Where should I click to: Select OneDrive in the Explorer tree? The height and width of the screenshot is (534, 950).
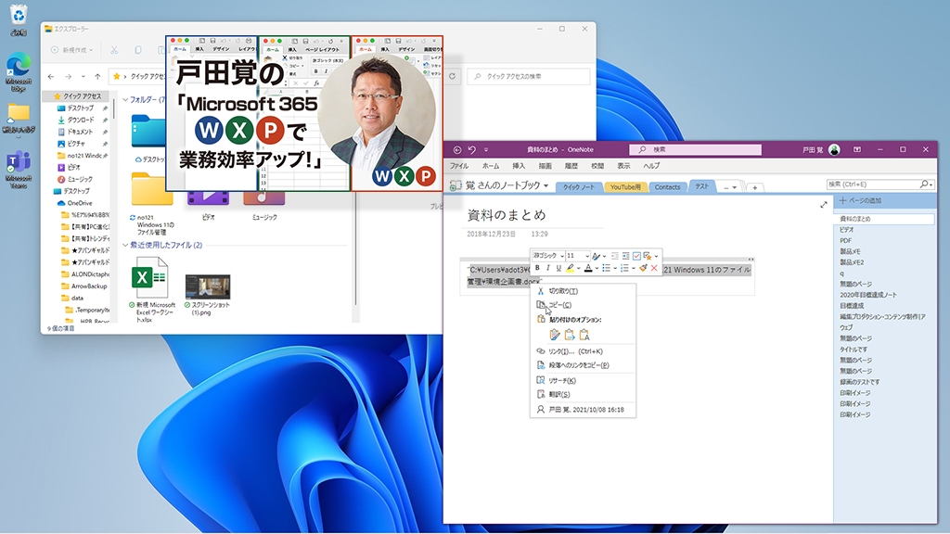point(80,203)
